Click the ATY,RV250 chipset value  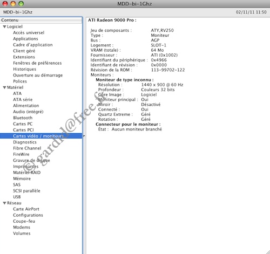click(162, 30)
